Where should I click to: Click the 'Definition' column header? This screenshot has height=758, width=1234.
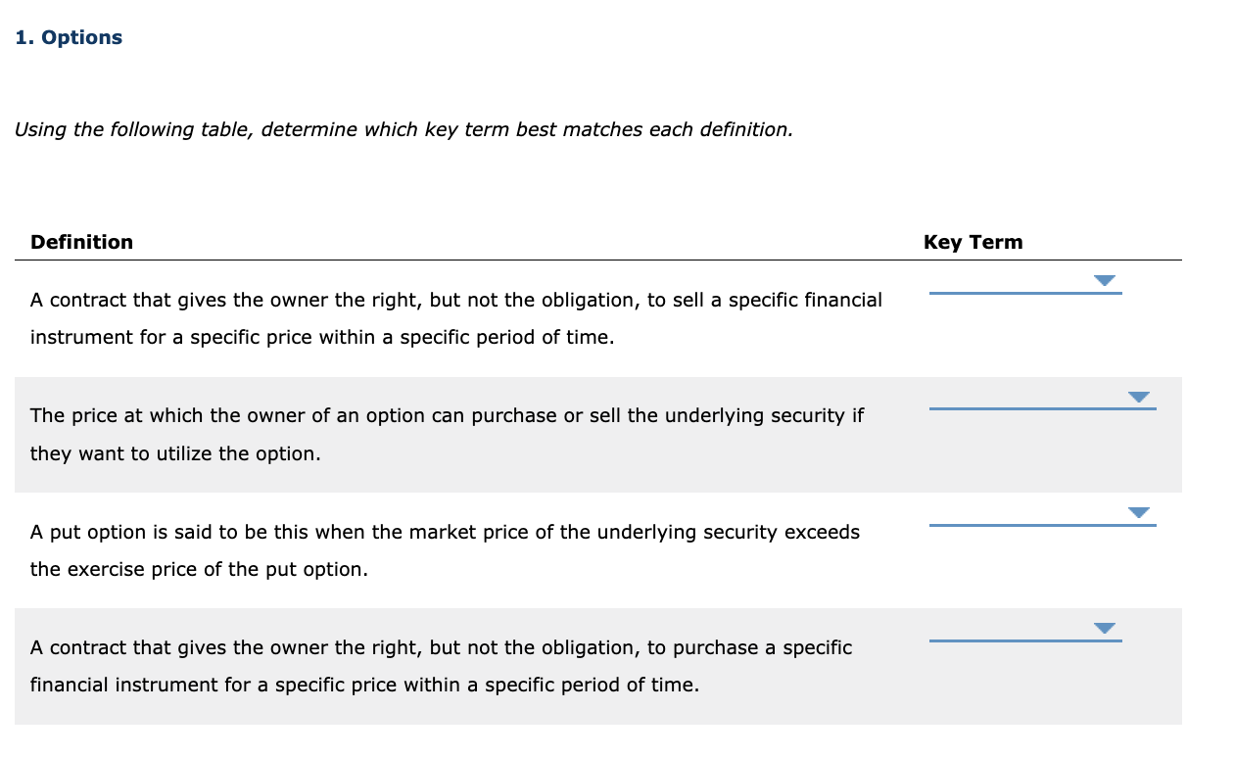[81, 242]
